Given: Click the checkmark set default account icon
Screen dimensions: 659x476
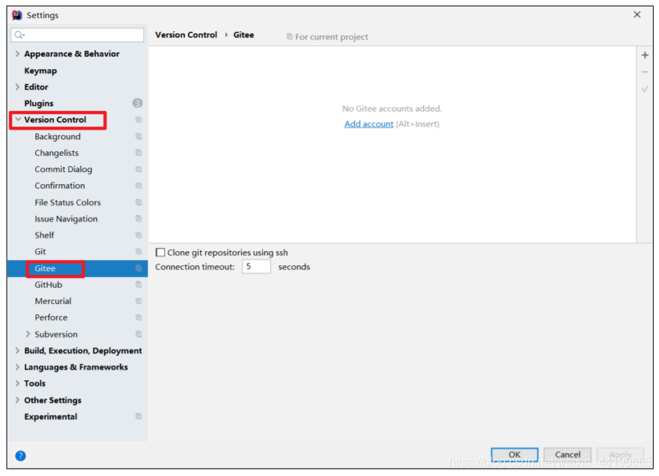Looking at the screenshot, I should coord(645,89).
